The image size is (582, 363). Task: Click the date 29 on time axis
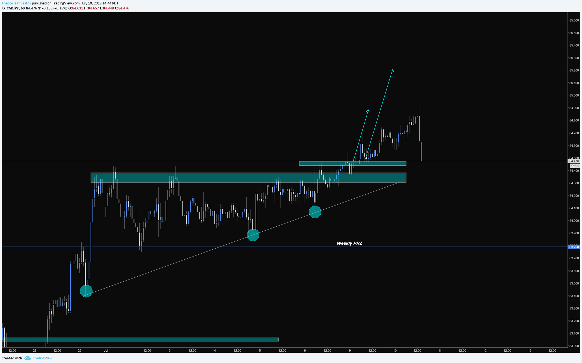coord(80,351)
